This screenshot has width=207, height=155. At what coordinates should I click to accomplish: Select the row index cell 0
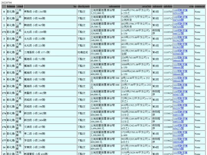click(x=4, y=12)
